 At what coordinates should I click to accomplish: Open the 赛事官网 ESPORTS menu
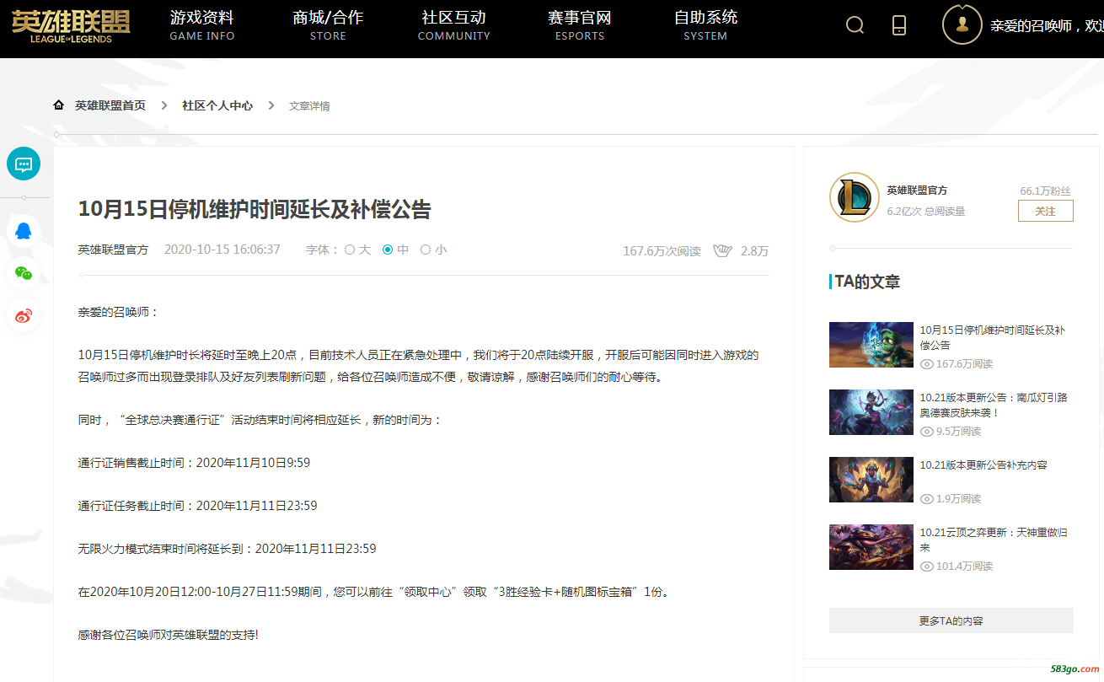coord(580,25)
